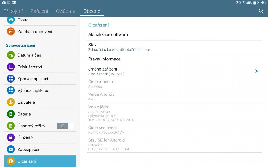268x167 pixels.
Task: Open Aktualizace softwaru
Action: point(108,34)
